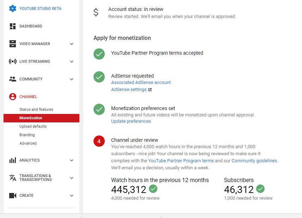This screenshot has width=302, height=218.
Task: Click the green check next to 46,312 subscribers
Action: (260, 189)
